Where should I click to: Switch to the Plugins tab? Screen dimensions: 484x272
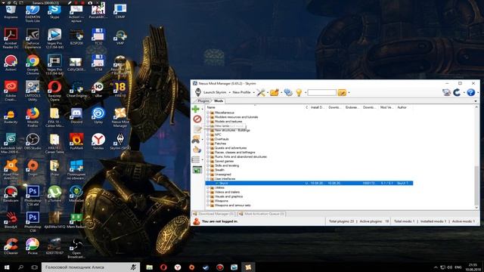(203, 100)
